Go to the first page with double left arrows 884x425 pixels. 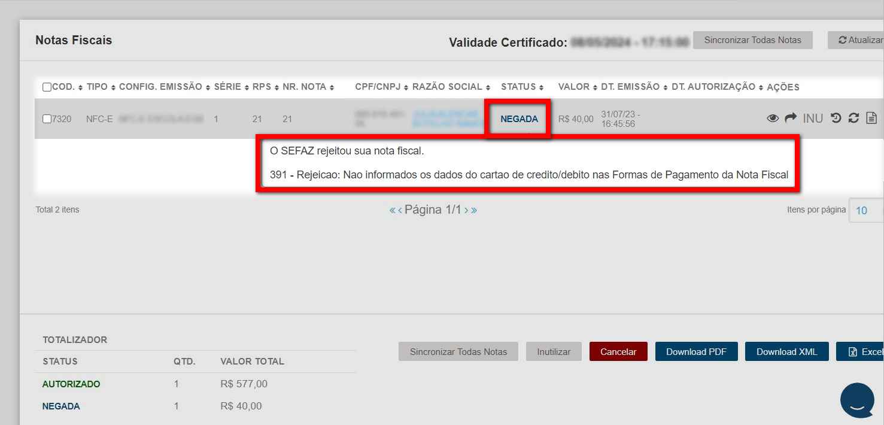392,210
